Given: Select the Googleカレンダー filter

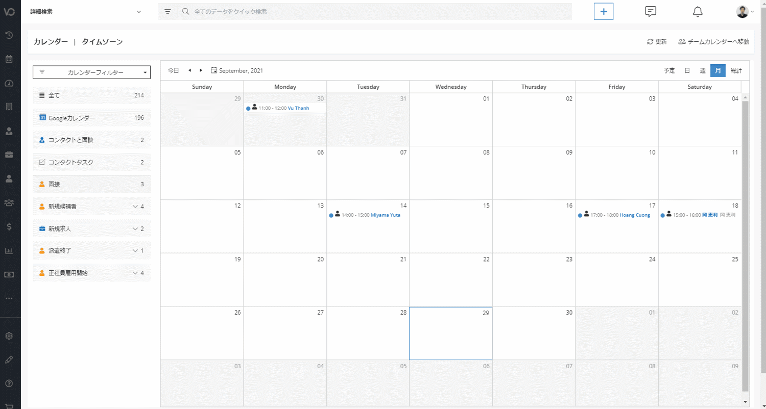Looking at the screenshot, I should [x=91, y=118].
